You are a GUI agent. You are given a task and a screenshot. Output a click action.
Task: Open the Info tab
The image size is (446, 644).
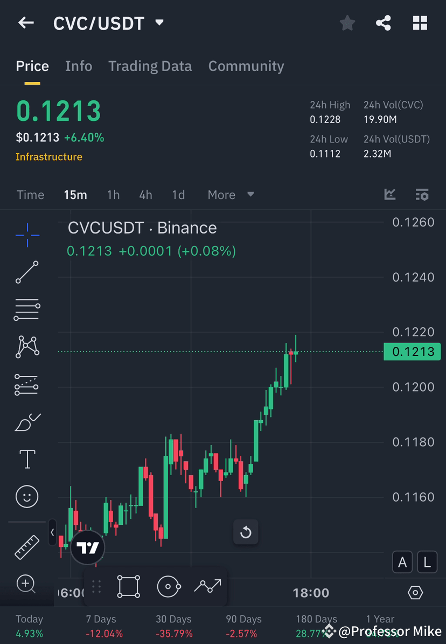[x=79, y=66]
